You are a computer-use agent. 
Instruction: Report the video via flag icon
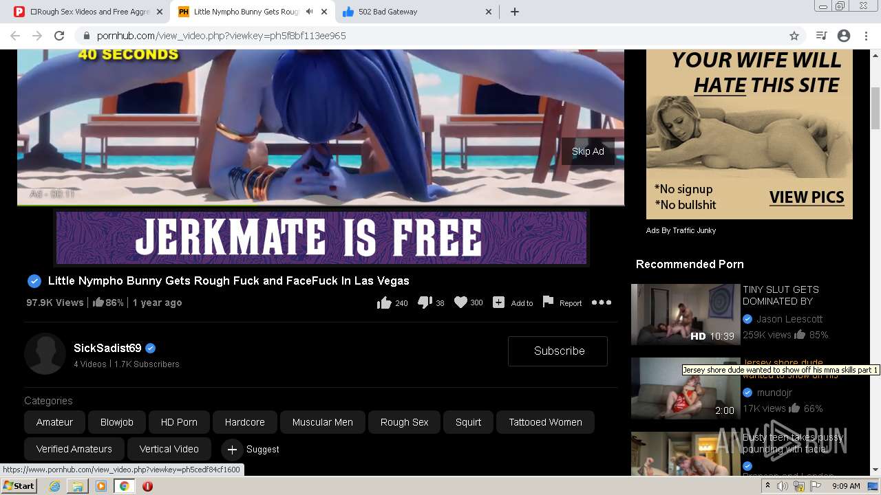point(548,302)
